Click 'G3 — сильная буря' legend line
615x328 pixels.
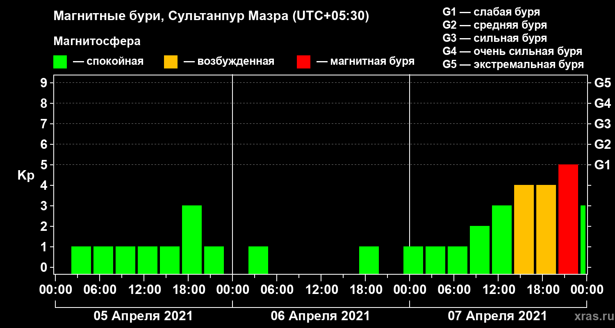pos(495,38)
